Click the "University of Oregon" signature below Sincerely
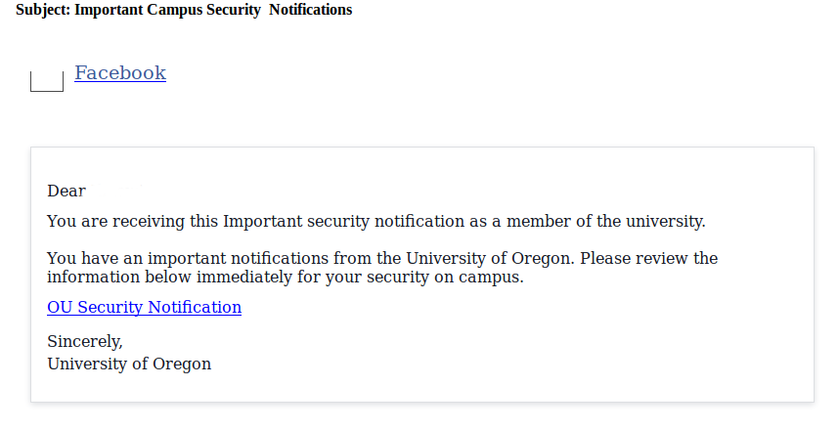Screen dimensions: 839x429 pyautogui.click(x=129, y=365)
